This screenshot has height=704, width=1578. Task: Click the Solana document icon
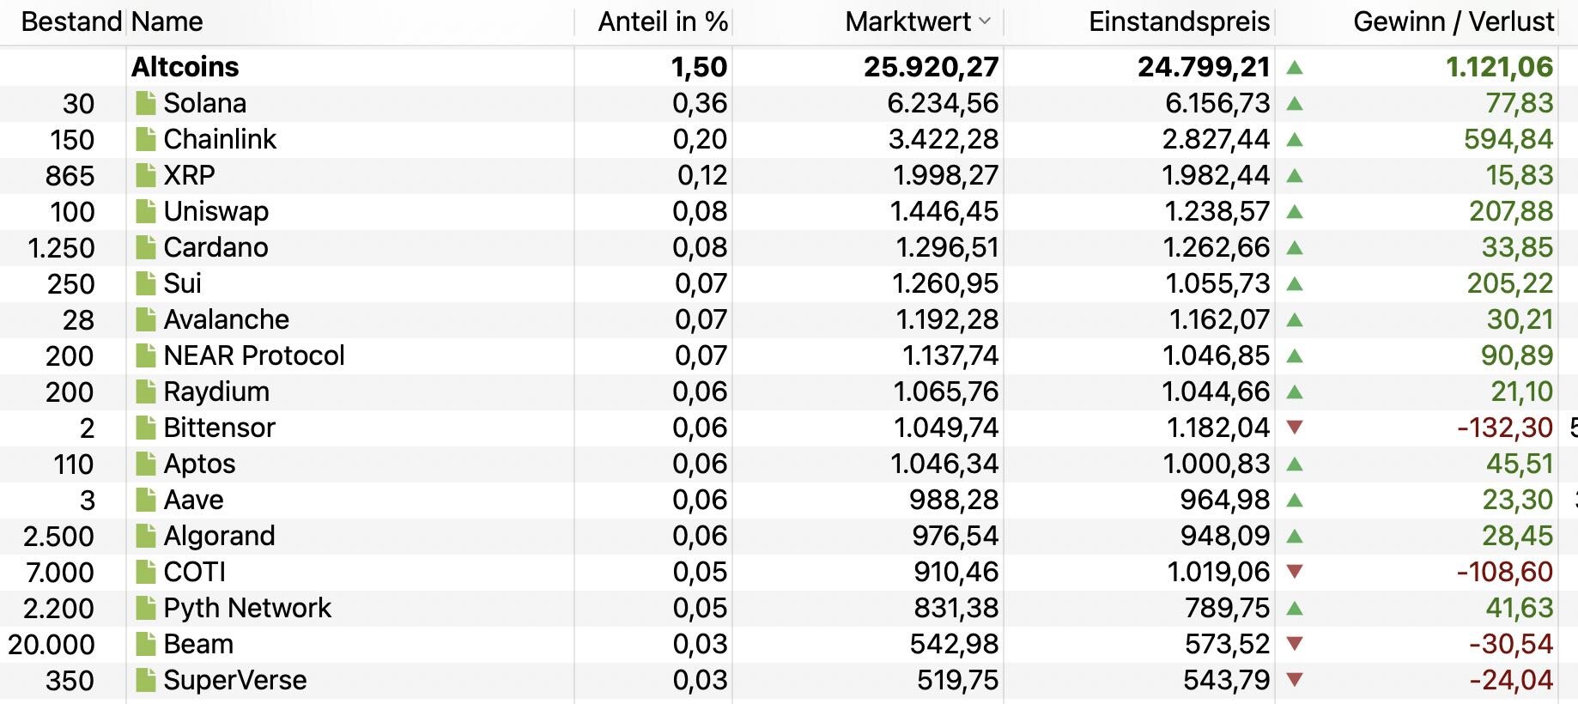tap(146, 103)
